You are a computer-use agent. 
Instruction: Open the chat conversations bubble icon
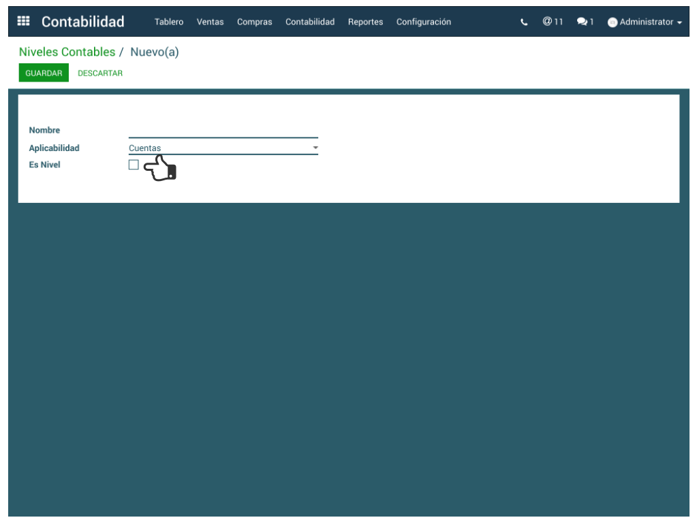[x=582, y=22]
